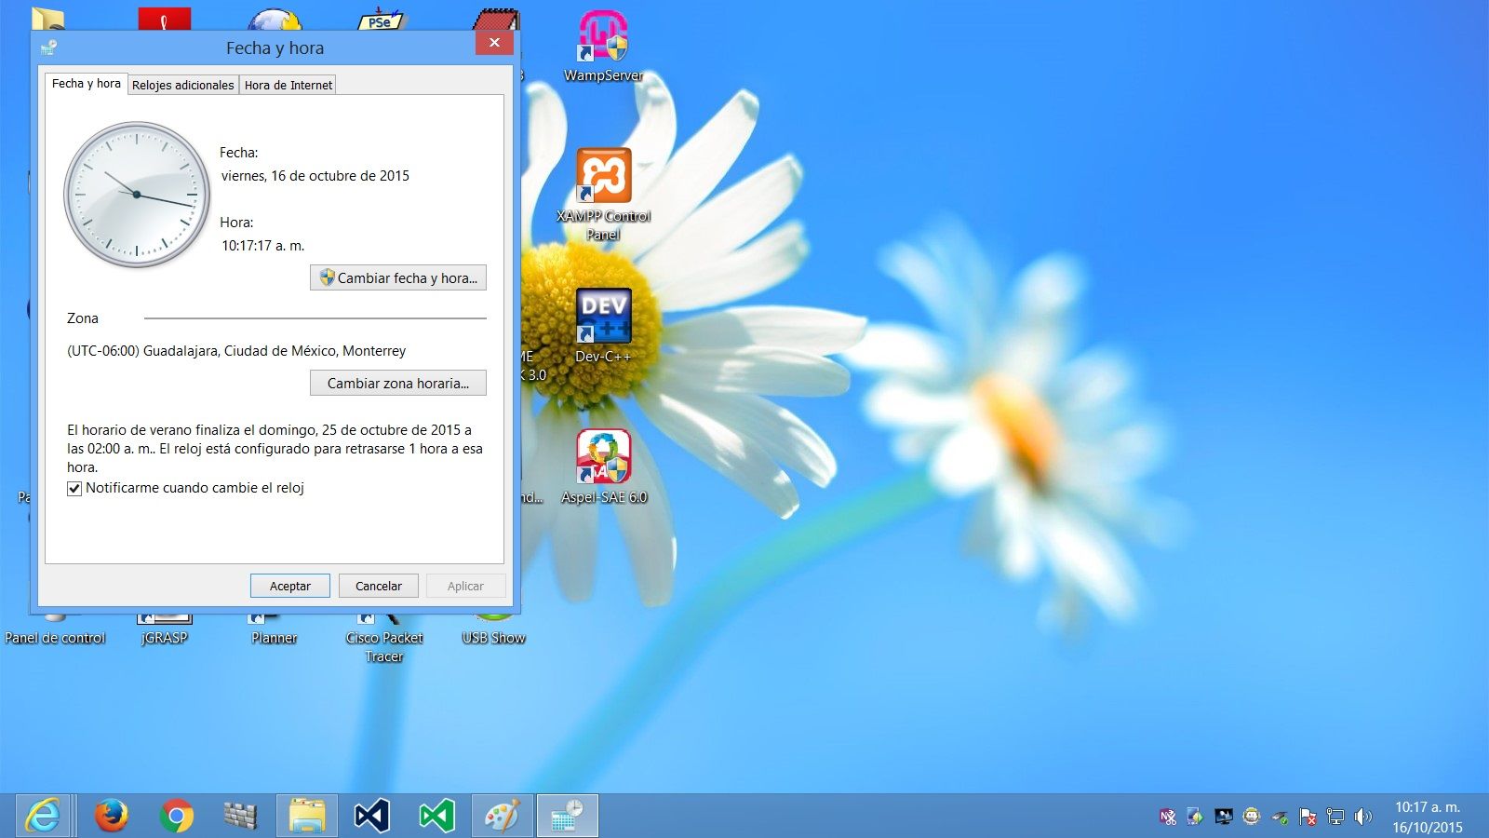1489x838 pixels.
Task: Click the taskbar clock showing 10:17 a. m.
Action: click(1427, 817)
